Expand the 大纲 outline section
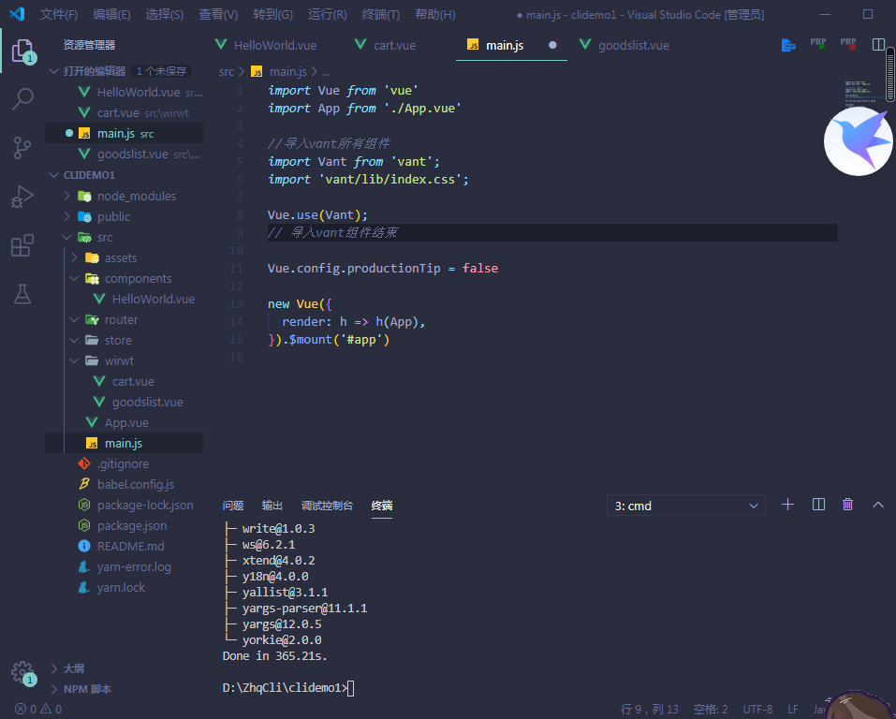This screenshot has height=719, width=896. pyautogui.click(x=53, y=668)
